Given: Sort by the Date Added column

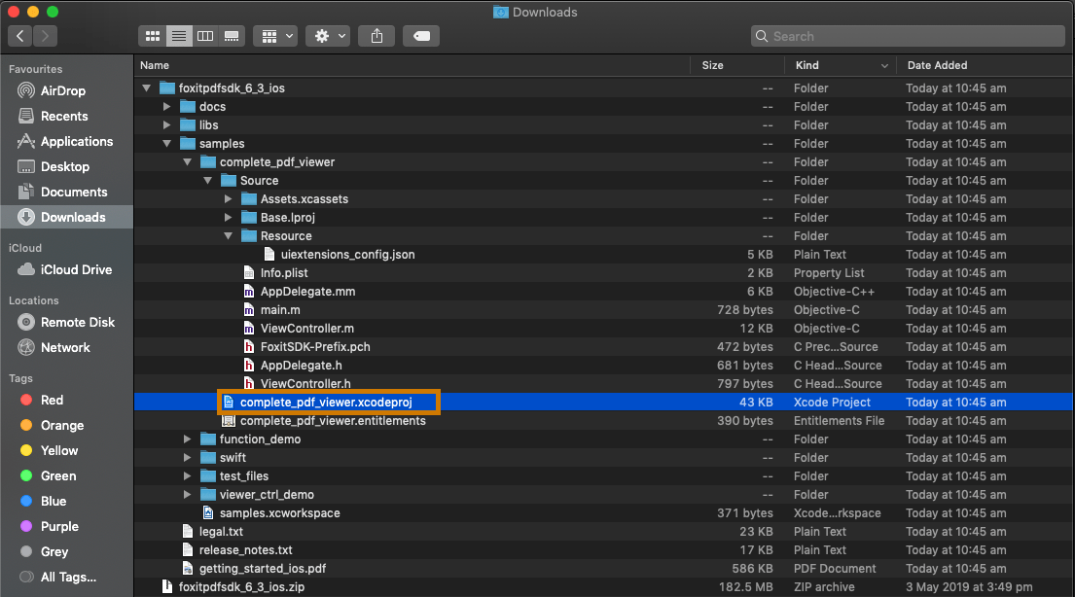Looking at the screenshot, I should tap(985, 65).
